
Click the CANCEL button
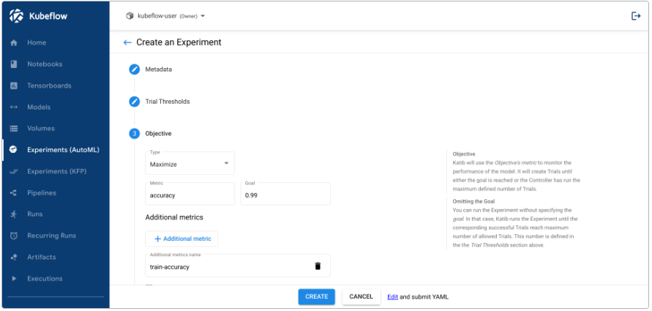[x=361, y=297]
